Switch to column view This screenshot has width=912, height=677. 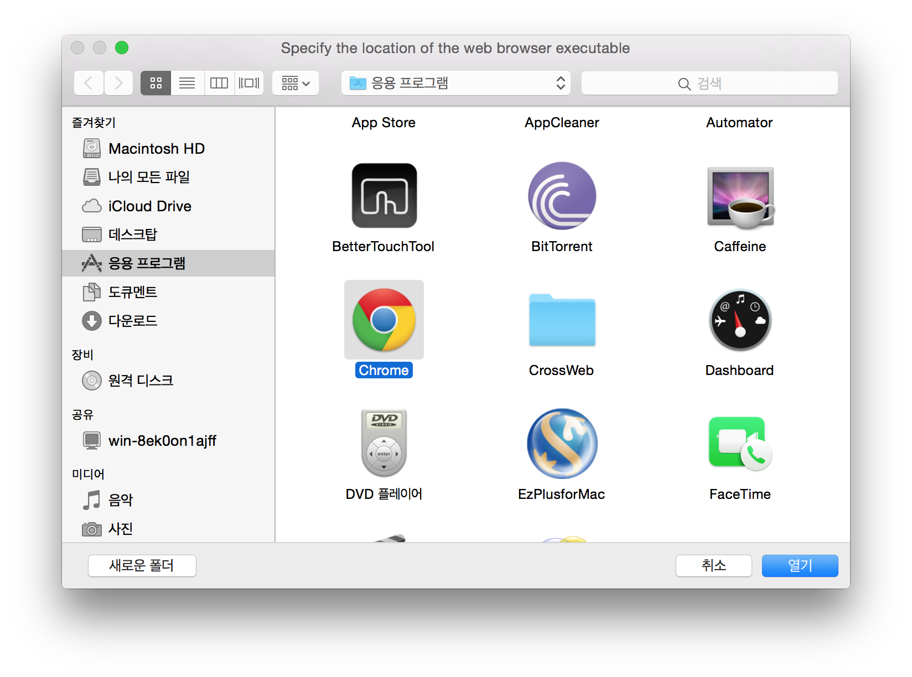coord(219,83)
